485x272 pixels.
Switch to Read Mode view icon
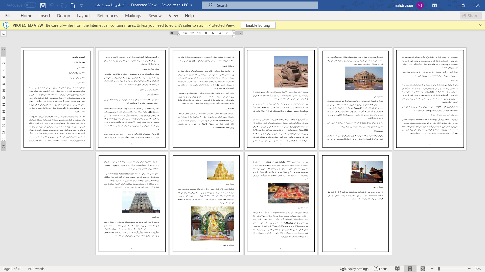click(397, 269)
